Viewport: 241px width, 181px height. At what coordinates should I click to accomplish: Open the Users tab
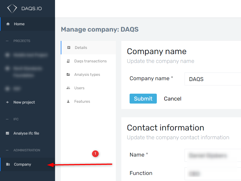click(x=79, y=88)
